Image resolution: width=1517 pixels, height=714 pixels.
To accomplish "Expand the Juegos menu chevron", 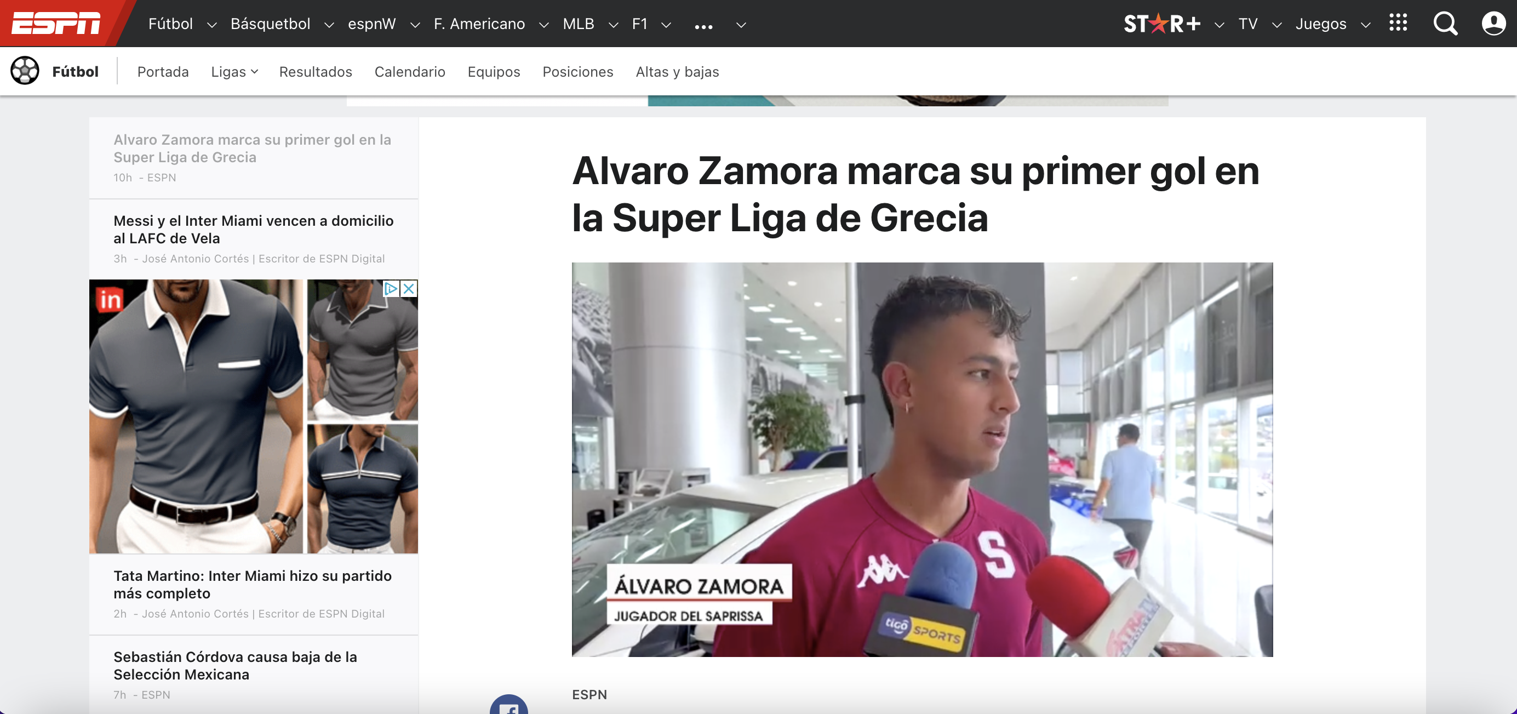I will [1366, 25].
